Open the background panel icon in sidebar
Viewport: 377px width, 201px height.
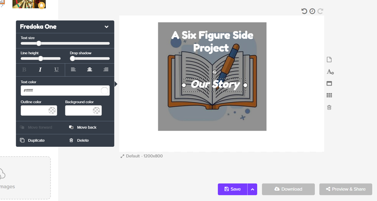(x=329, y=84)
